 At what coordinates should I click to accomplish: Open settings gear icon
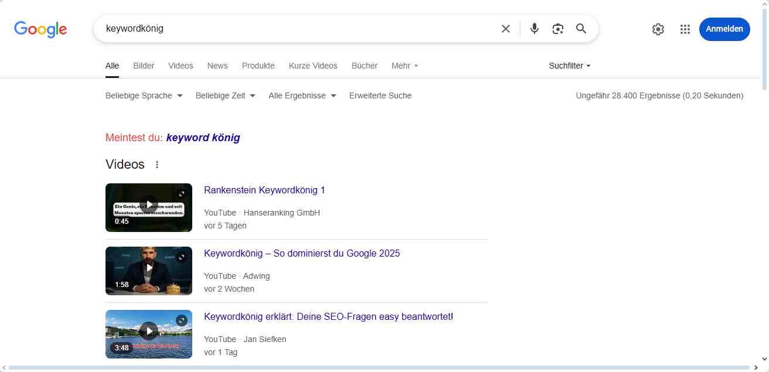pyautogui.click(x=658, y=29)
